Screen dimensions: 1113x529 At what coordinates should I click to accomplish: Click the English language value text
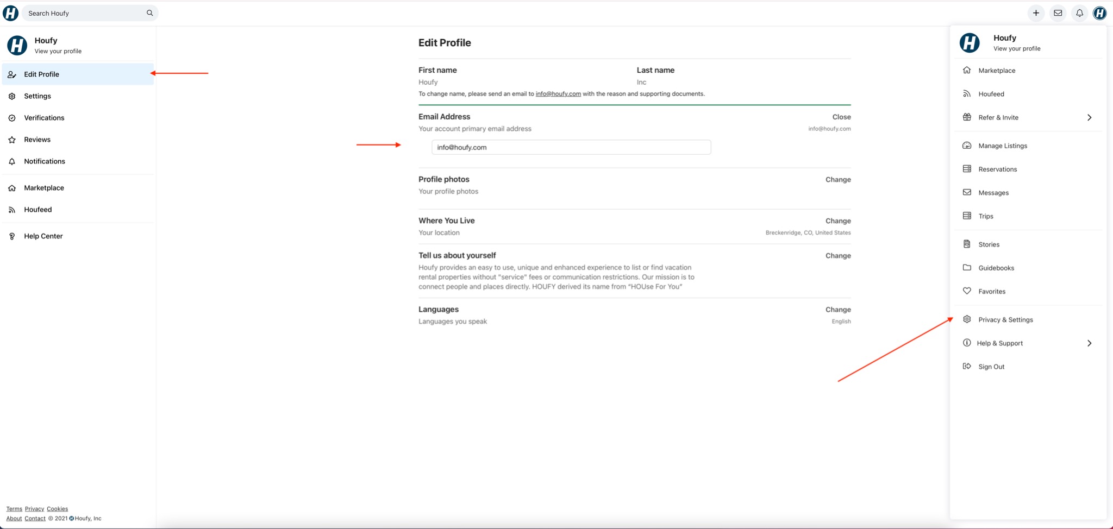coord(841,322)
